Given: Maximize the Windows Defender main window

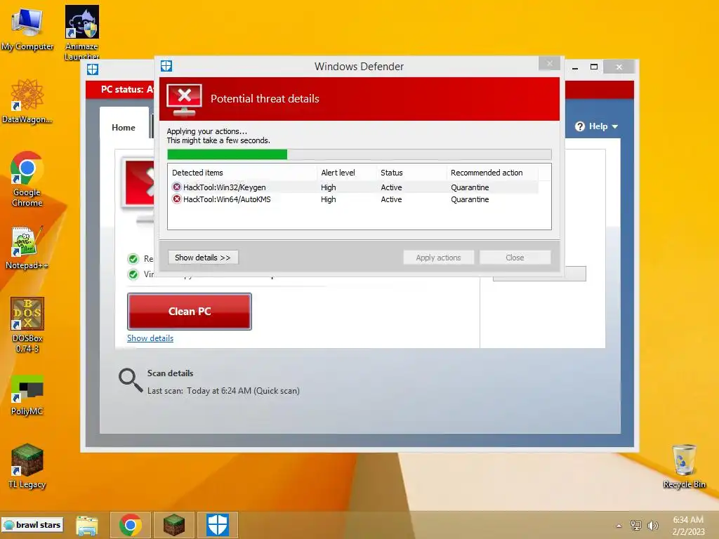Looking at the screenshot, I should [x=594, y=67].
